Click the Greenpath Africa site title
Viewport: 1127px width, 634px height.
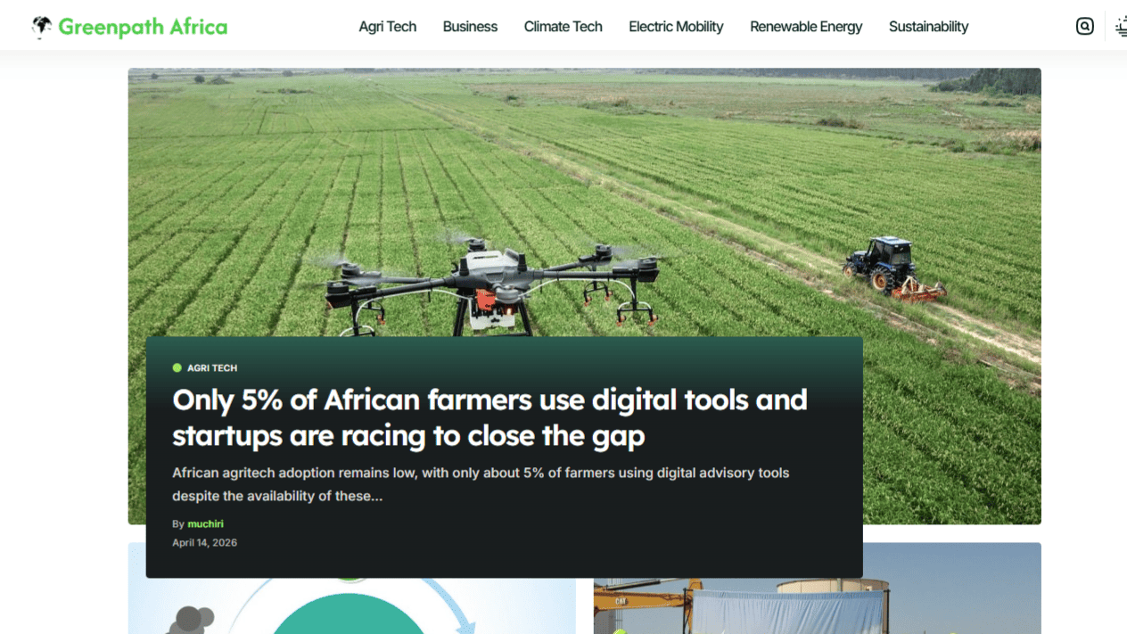[x=142, y=26]
